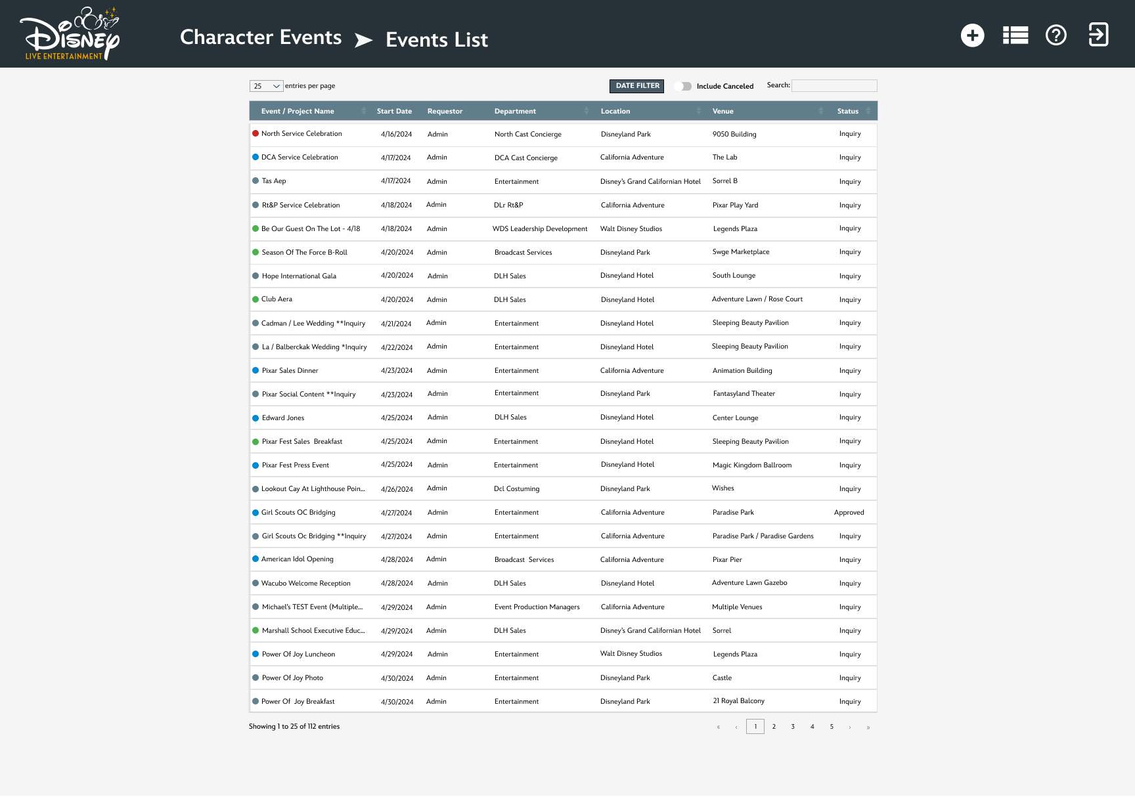Open the entries per page dropdown

point(266,86)
